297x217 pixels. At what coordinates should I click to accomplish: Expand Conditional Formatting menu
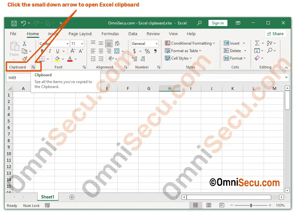tap(190, 43)
